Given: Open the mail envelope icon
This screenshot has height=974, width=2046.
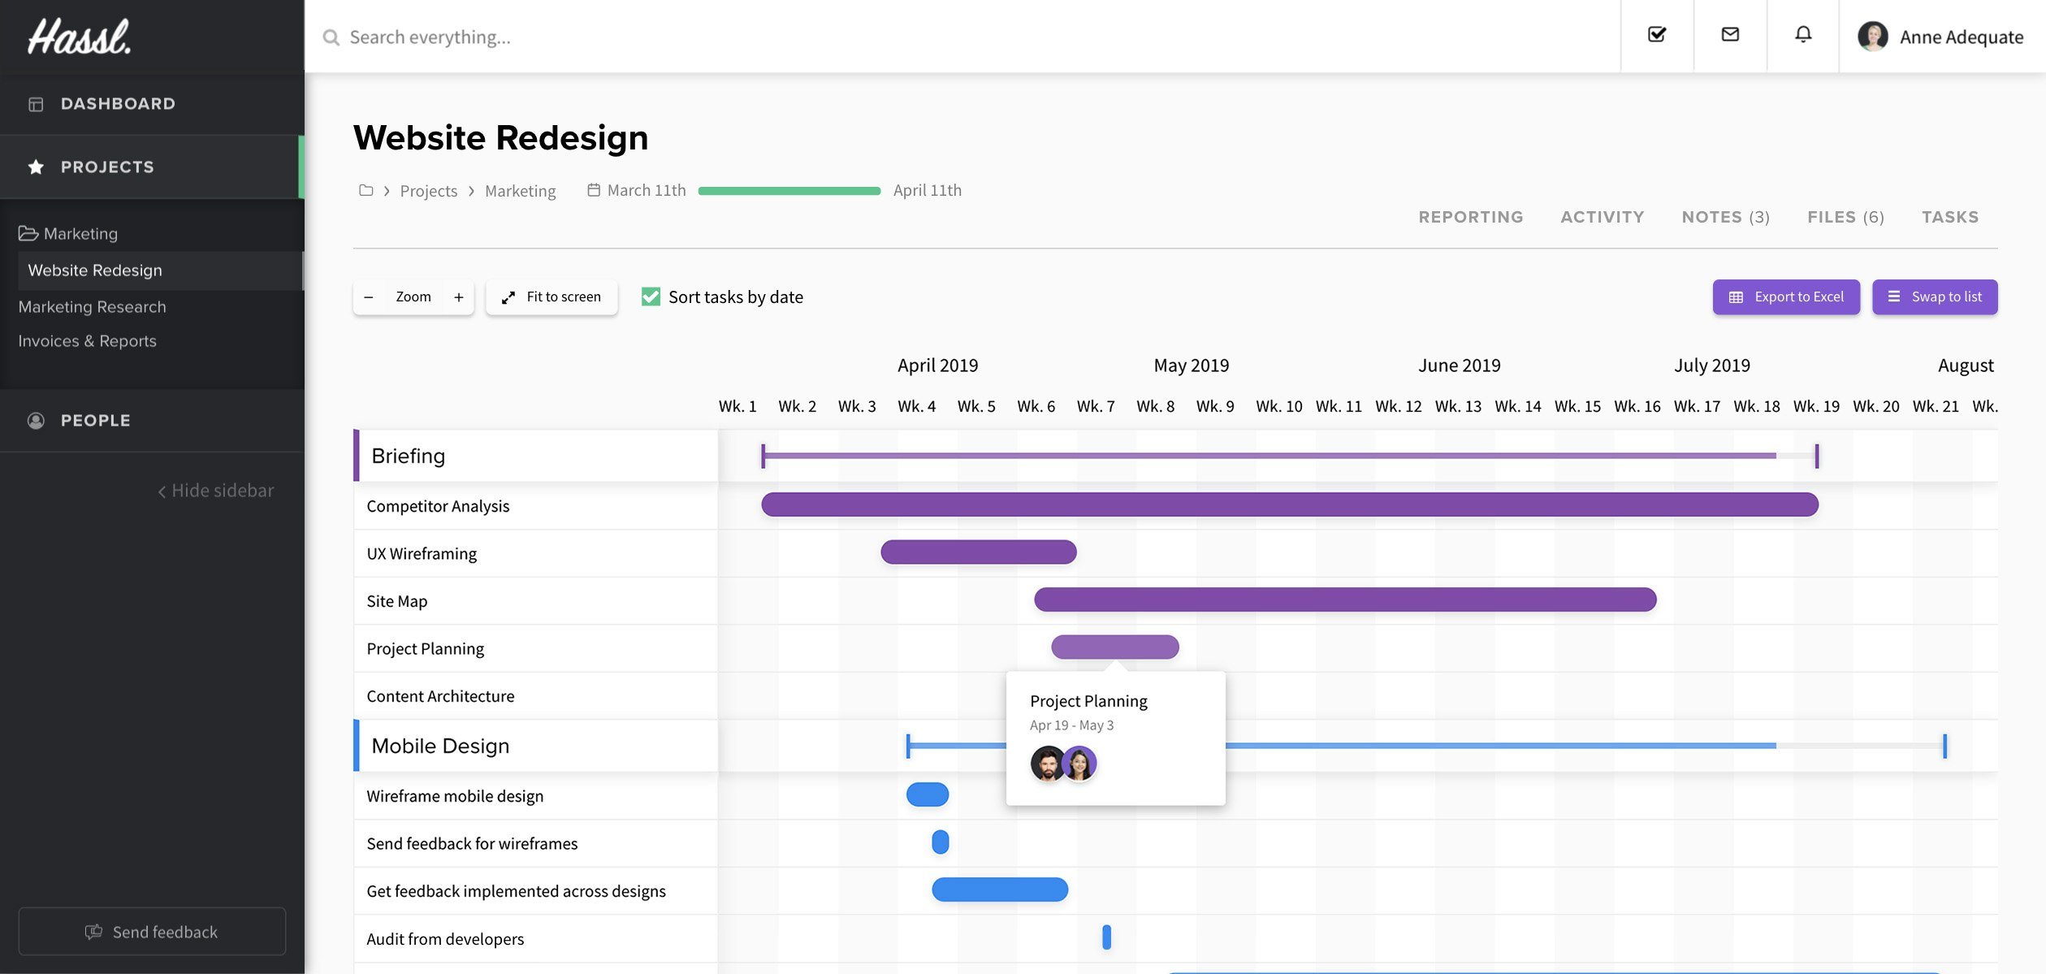Looking at the screenshot, I should 1730,35.
